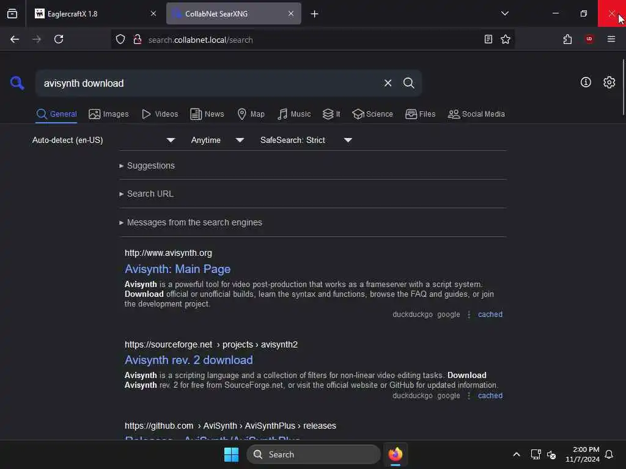Open the notifications bell icon
Image resolution: width=626 pixels, height=469 pixels.
click(609, 454)
